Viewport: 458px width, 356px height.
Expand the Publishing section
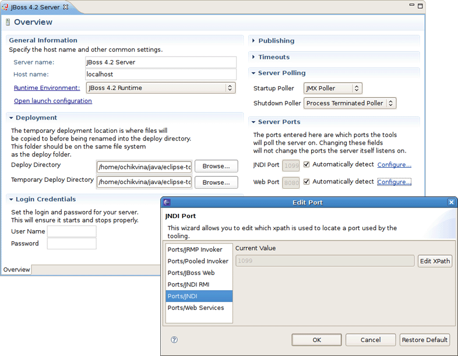point(253,41)
